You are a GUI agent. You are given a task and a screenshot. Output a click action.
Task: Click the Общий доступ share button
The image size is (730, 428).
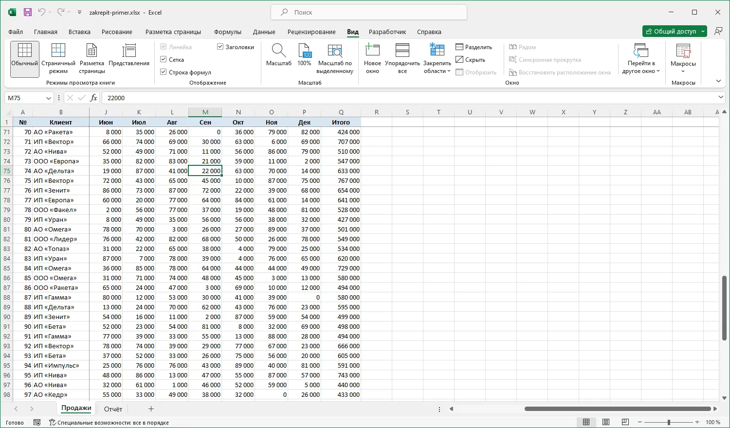[671, 32]
